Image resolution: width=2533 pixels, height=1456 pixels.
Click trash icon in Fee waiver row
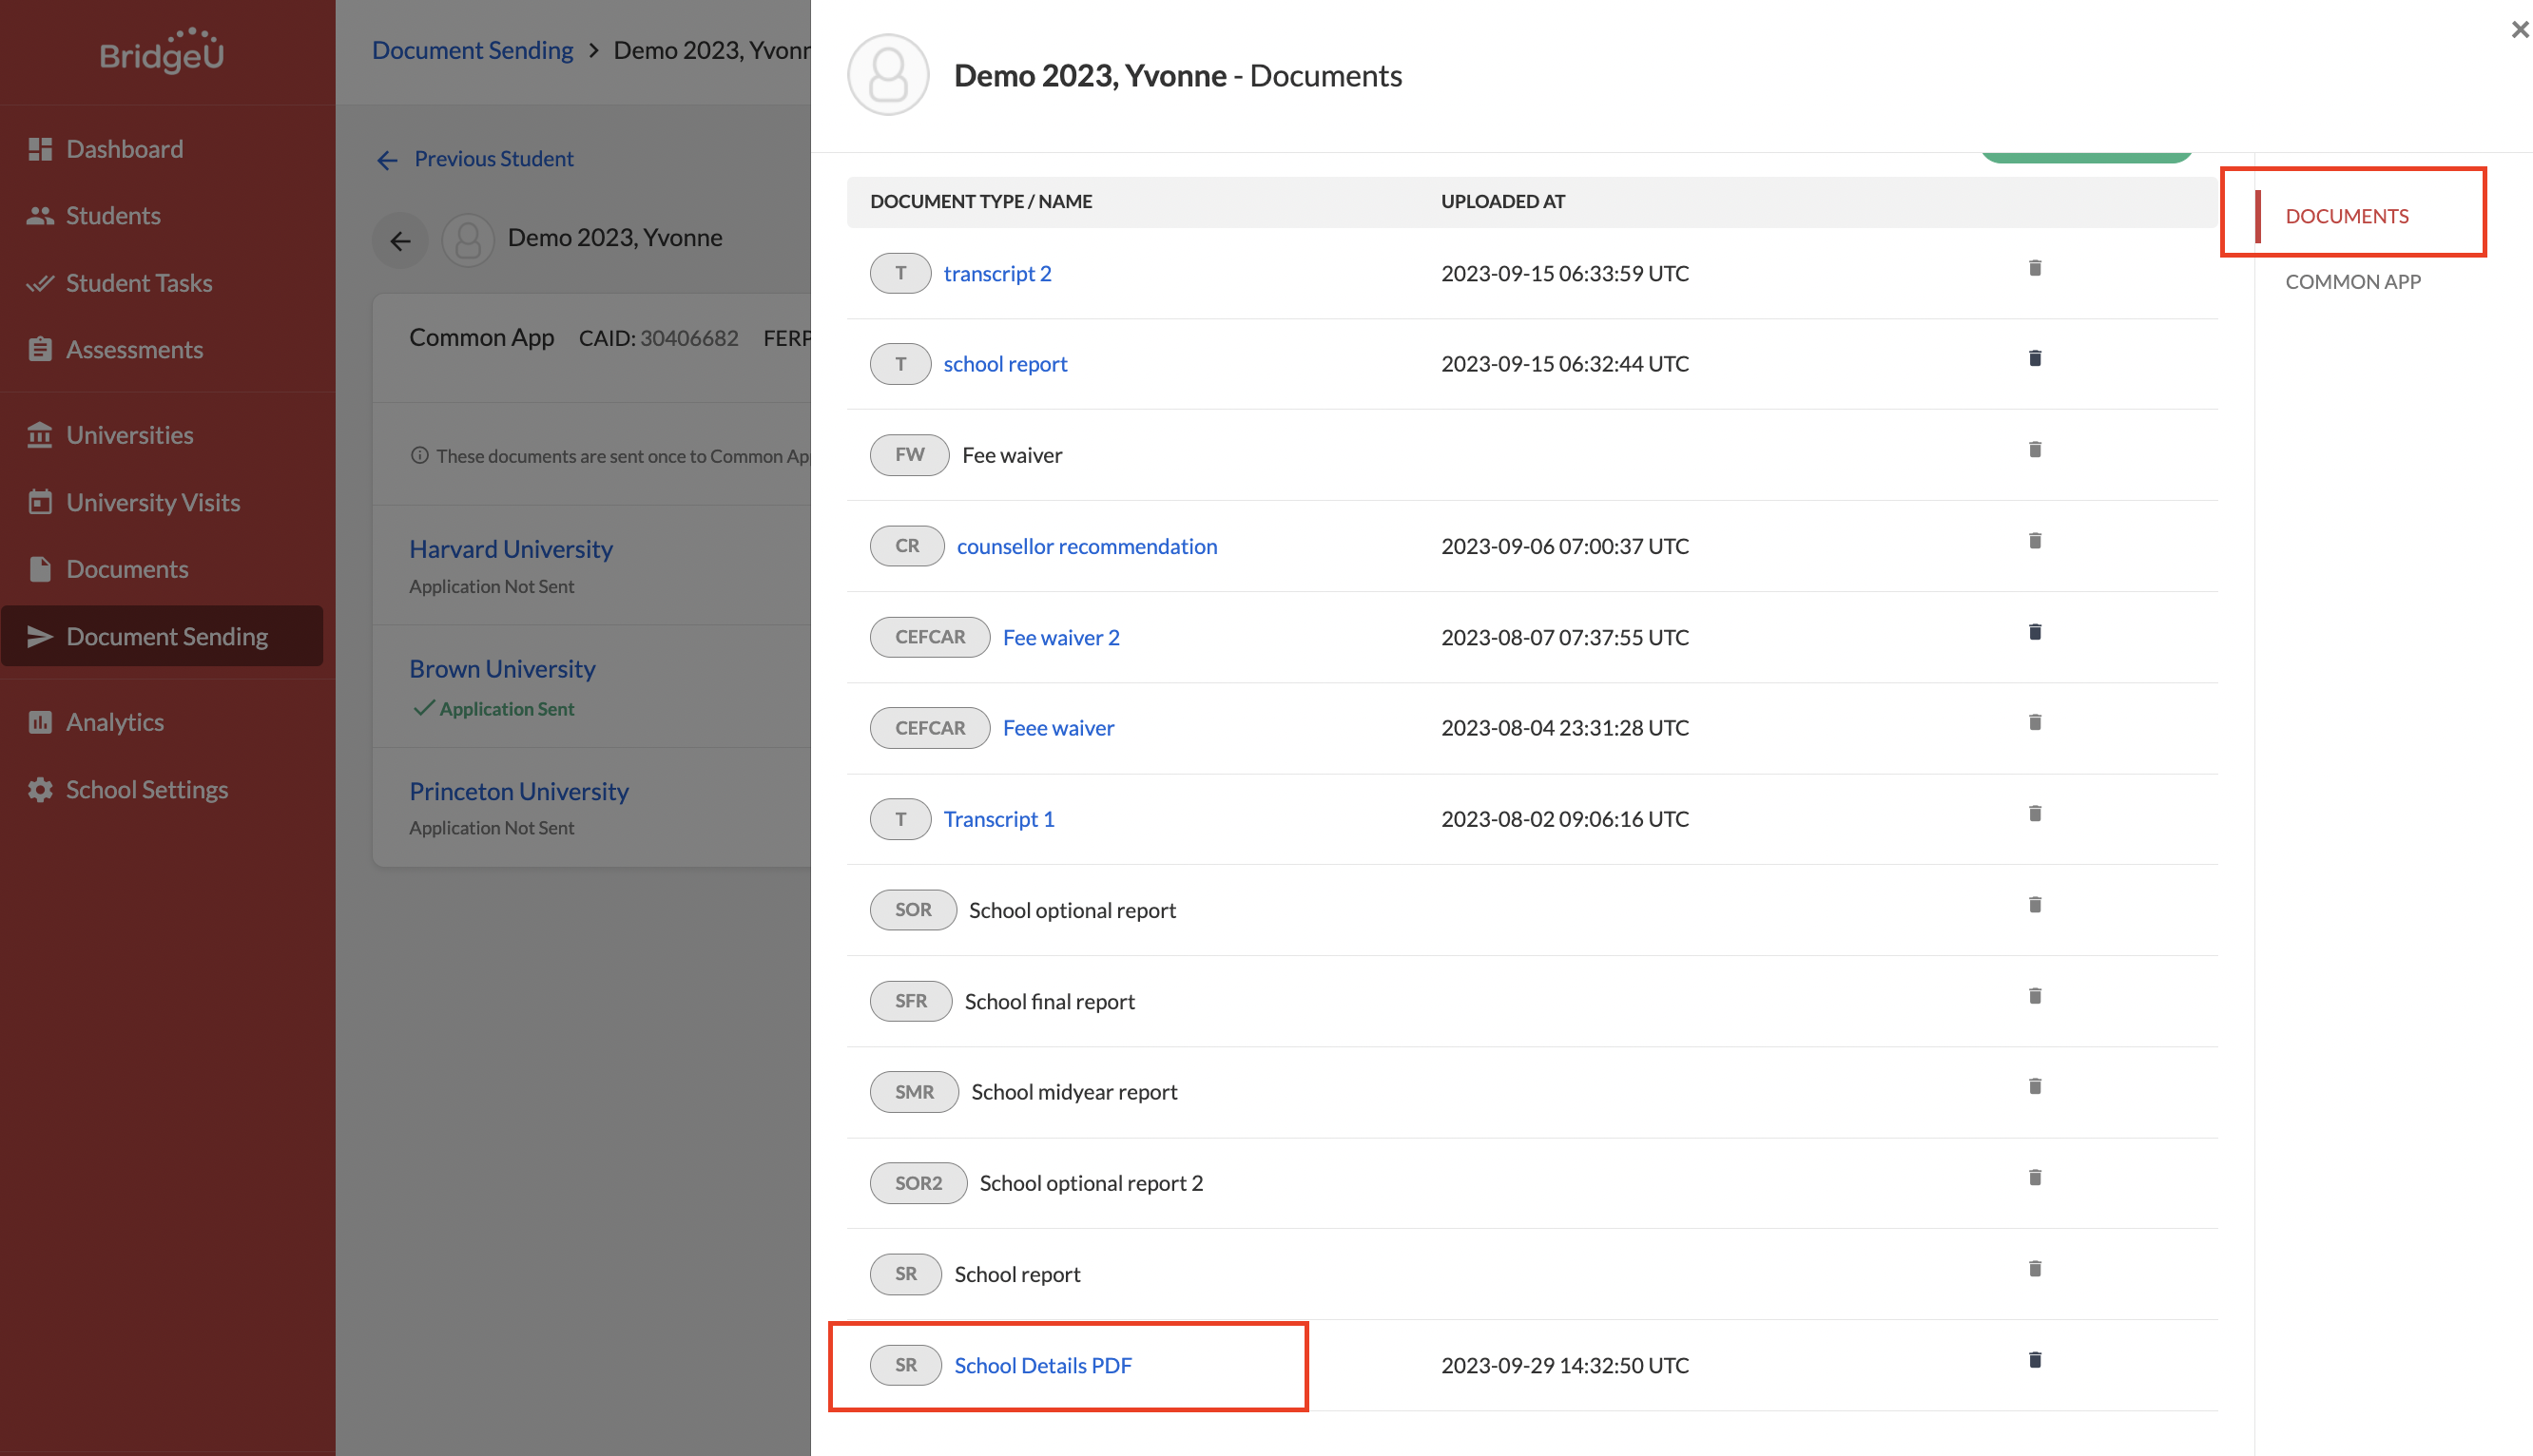pos(2034,449)
